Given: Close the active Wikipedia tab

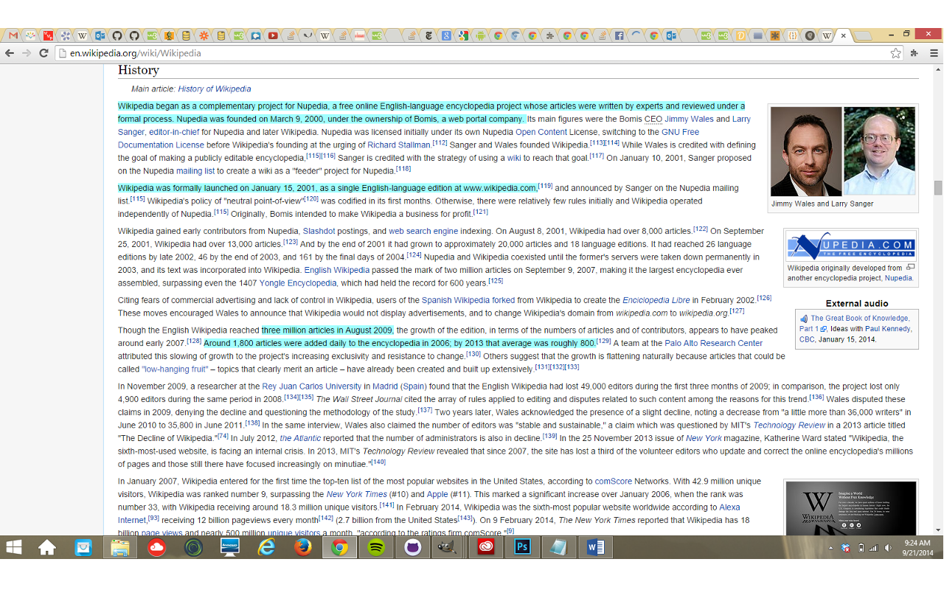Looking at the screenshot, I should (843, 35).
